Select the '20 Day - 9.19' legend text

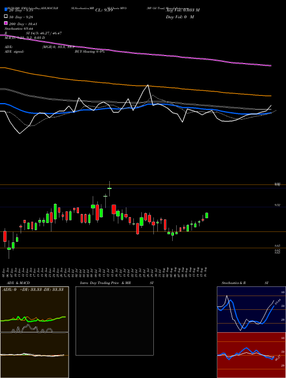(21, 10)
